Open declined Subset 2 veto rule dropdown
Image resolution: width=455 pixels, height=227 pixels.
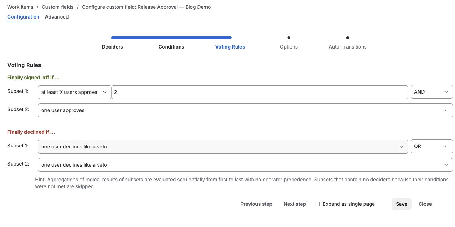(x=245, y=165)
